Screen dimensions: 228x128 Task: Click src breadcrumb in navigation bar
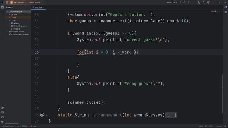pyautogui.click(x=18, y=126)
